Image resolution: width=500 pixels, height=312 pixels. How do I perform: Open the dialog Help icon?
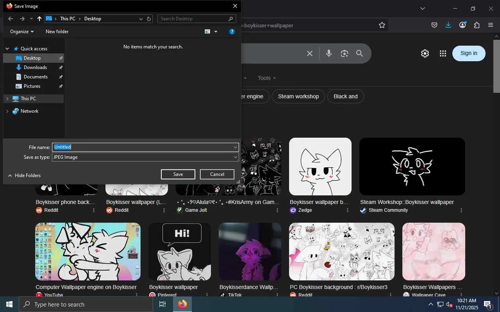(232, 32)
